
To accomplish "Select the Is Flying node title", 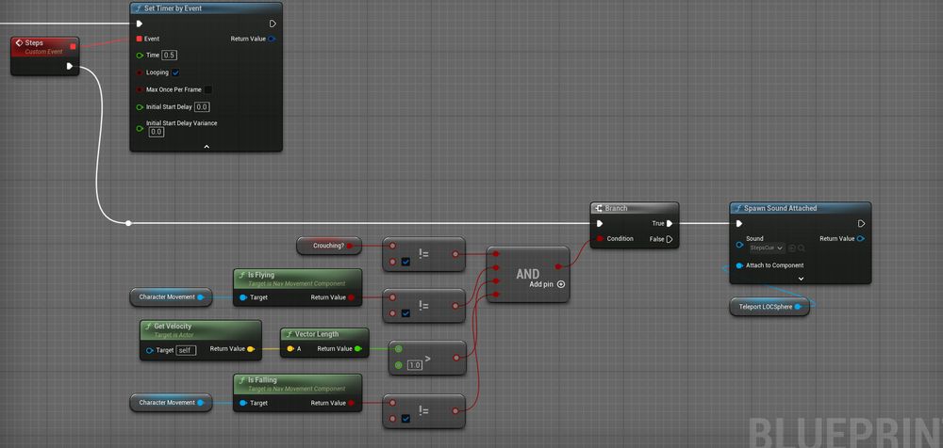I will click(261, 275).
